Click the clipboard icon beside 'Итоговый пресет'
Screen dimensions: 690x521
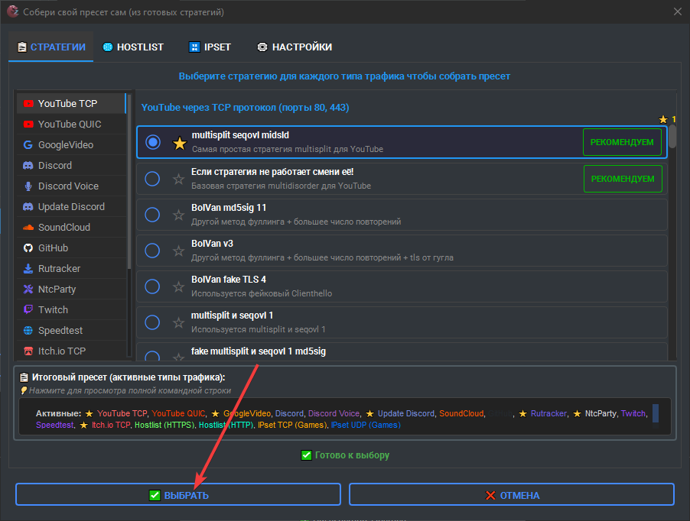click(x=24, y=377)
